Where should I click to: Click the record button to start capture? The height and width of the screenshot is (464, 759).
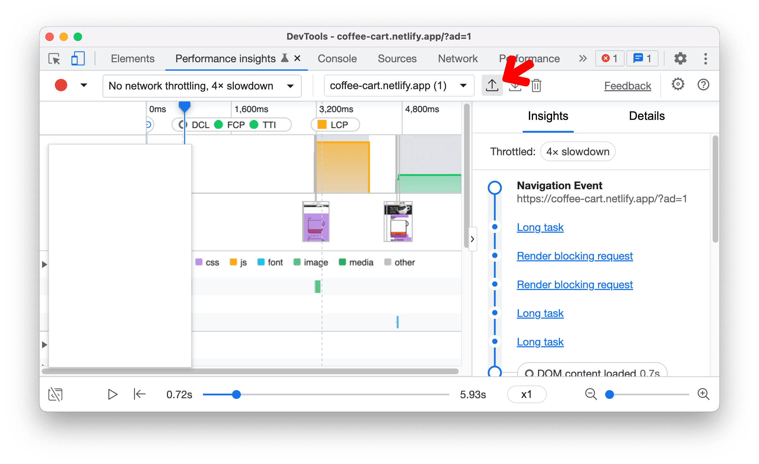click(x=61, y=85)
